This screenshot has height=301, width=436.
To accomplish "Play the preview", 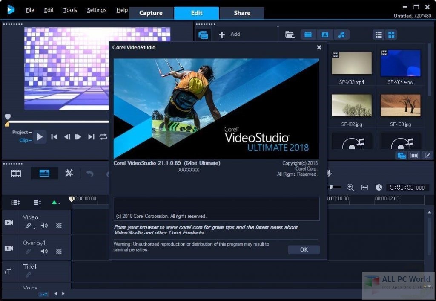I will click(40, 137).
